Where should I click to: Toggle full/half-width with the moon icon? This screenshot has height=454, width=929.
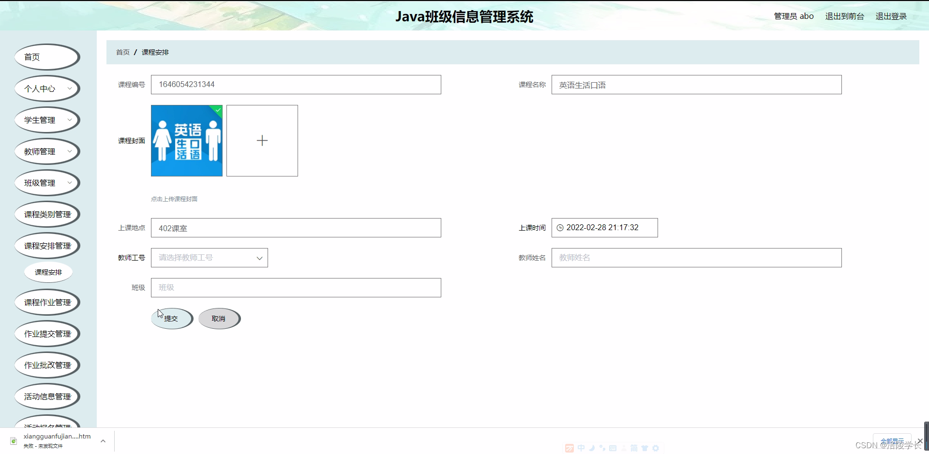592,448
